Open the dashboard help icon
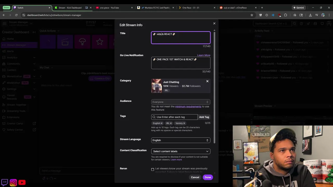Screen dimensions: 333x187 click(302, 24)
